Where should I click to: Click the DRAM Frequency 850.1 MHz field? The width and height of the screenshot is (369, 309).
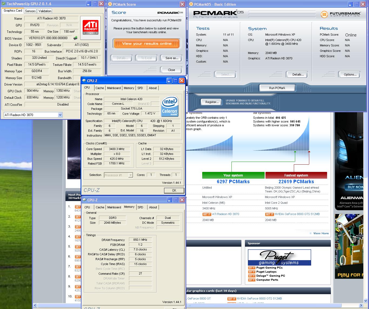coord(140,240)
